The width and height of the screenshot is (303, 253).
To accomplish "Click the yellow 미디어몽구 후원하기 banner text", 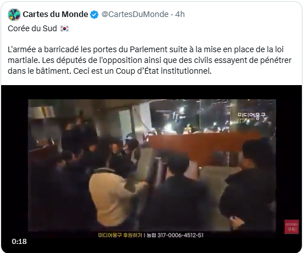I will coord(120,235).
